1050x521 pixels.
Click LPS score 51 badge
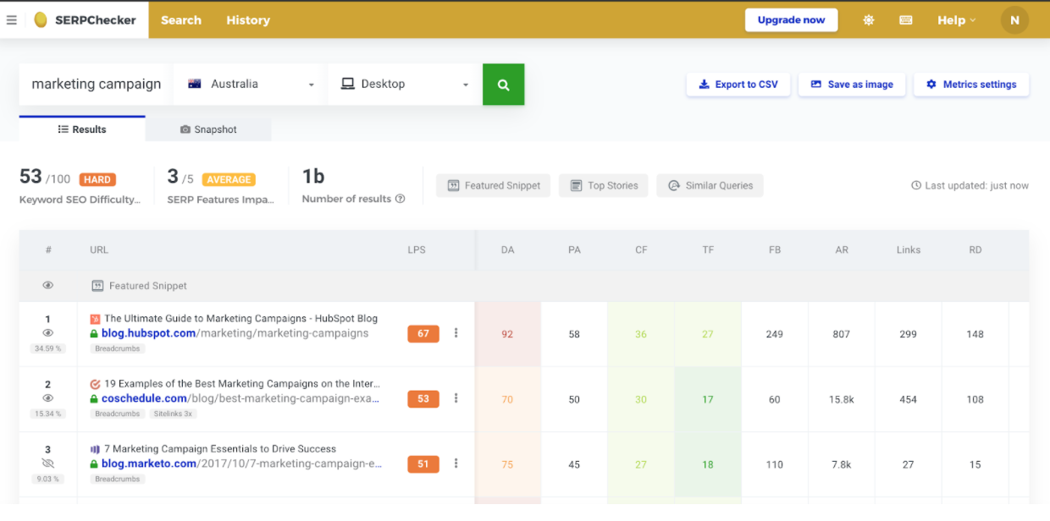(423, 464)
